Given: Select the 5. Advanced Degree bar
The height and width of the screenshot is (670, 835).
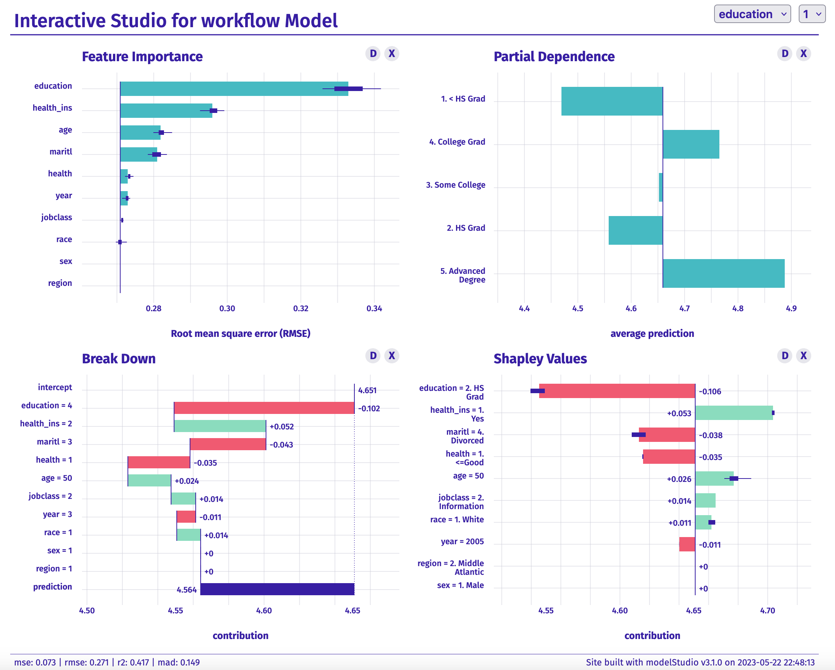Looking at the screenshot, I should (x=724, y=273).
